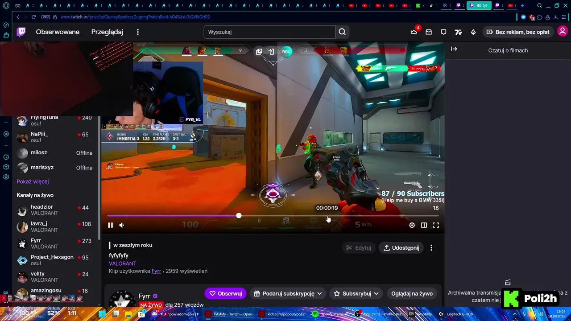The image size is (571, 321).
Task: Open the vellty channel in sidebar
Action: click(54, 276)
